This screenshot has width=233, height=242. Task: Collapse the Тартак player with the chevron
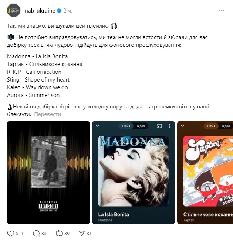click(183, 126)
